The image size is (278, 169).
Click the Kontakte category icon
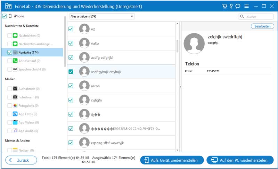[15, 52]
